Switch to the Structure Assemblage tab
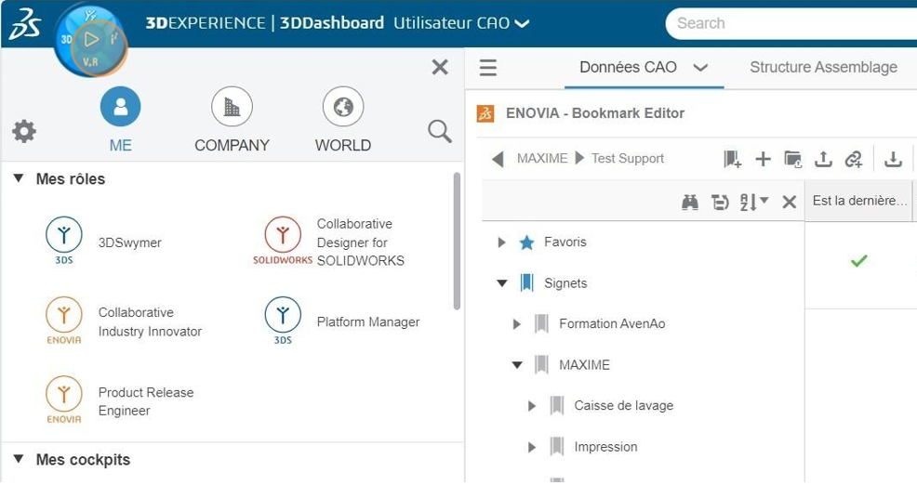 point(823,67)
